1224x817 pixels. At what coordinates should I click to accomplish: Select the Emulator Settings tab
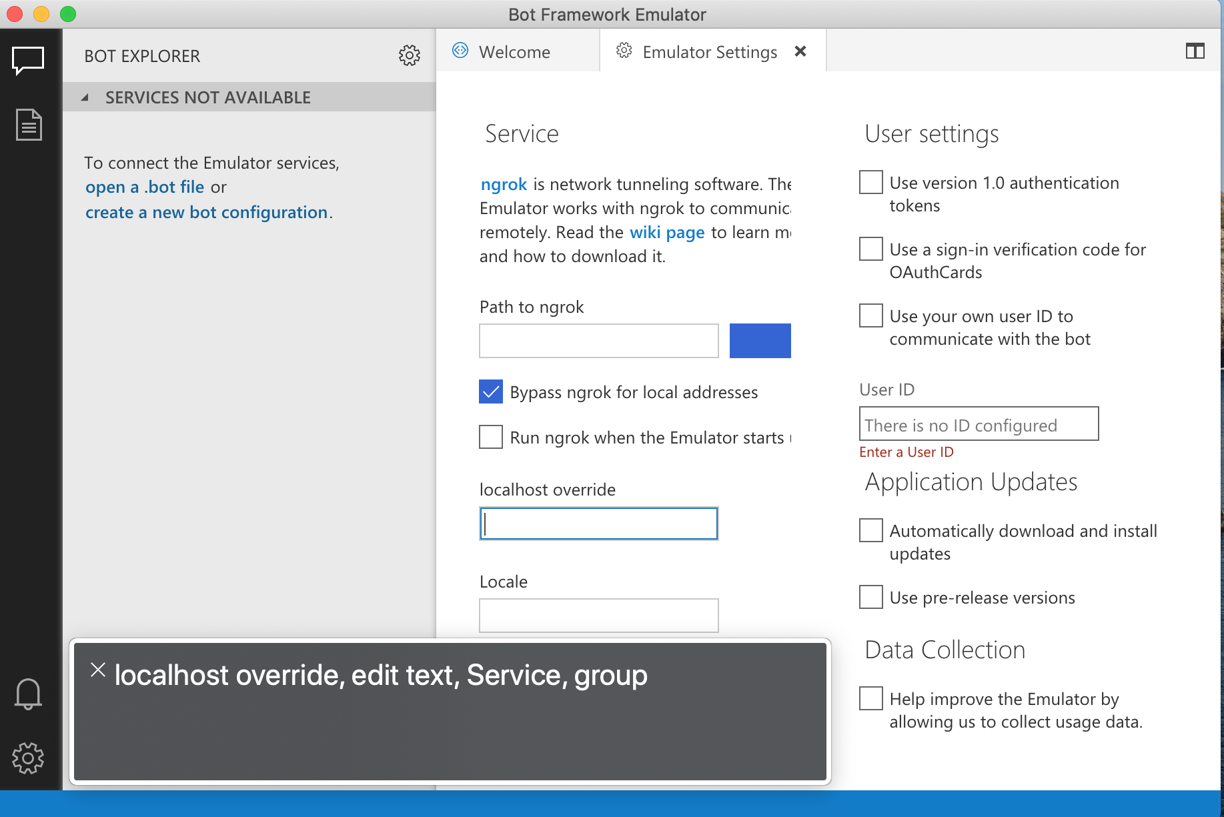(x=712, y=51)
